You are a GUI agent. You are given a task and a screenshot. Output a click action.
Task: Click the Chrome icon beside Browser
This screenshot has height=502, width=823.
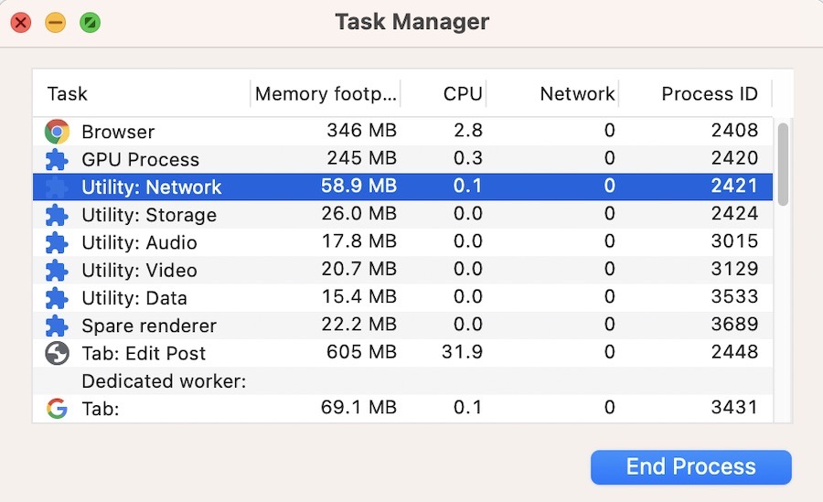click(57, 132)
